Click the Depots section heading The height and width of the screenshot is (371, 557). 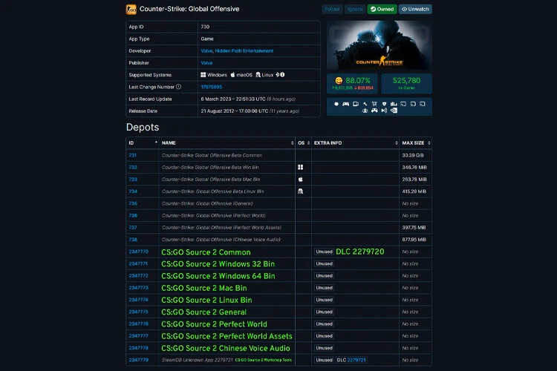pos(143,127)
